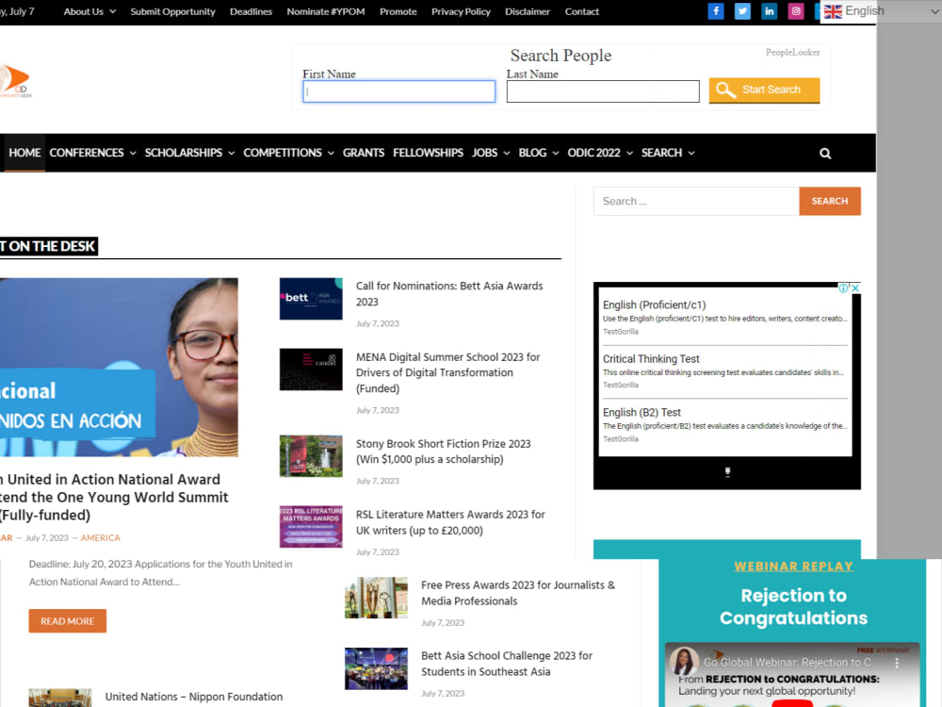Open the English language selector
The height and width of the screenshot is (707, 942).
point(881,10)
